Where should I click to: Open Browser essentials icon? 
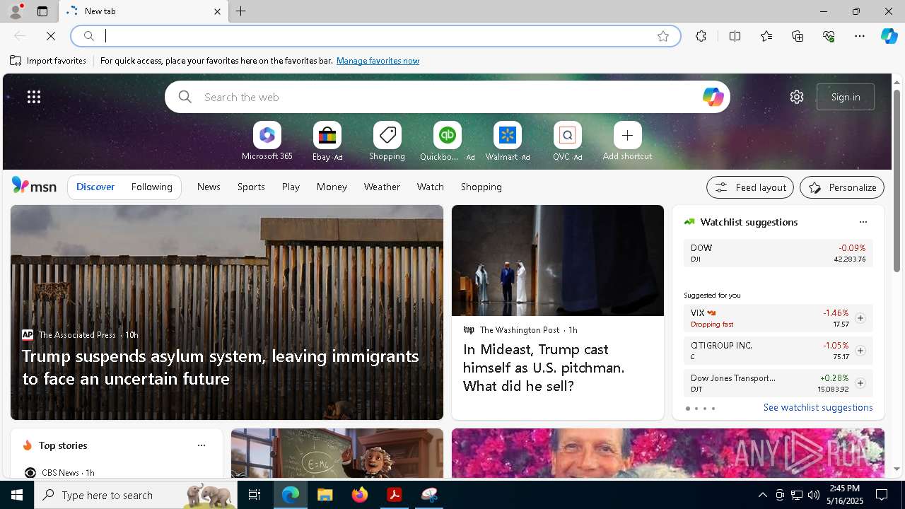pos(829,36)
